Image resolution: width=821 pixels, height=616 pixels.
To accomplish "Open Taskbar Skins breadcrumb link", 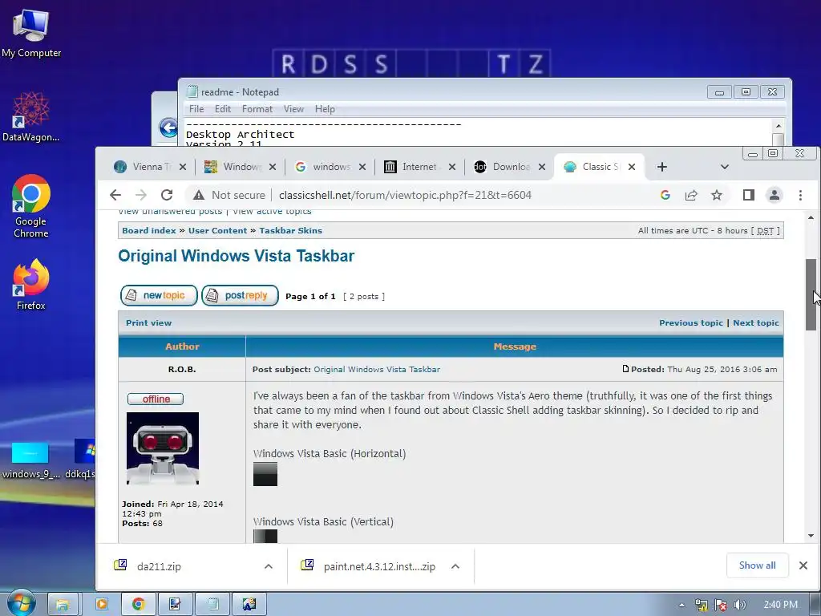I will tap(290, 230).
